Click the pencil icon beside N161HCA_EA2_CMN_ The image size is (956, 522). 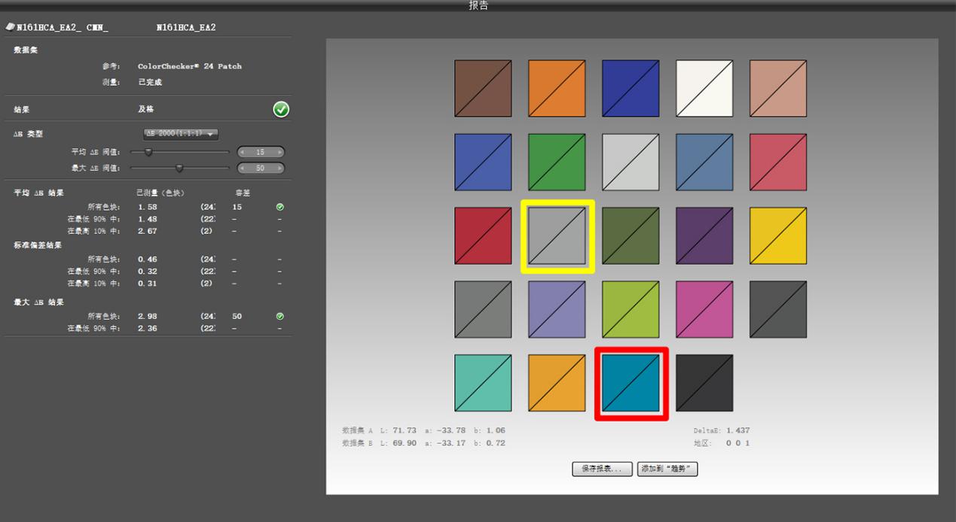point(9,26)
